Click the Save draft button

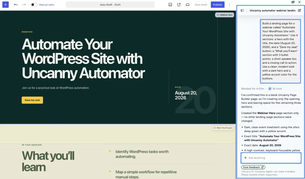201,5
